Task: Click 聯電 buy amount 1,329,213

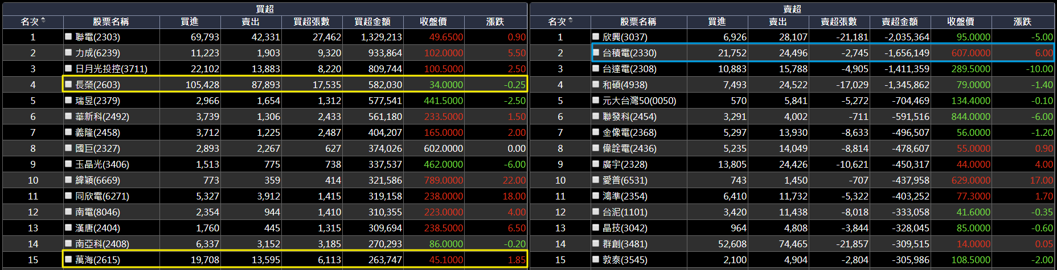Action: tap(381, 37)
